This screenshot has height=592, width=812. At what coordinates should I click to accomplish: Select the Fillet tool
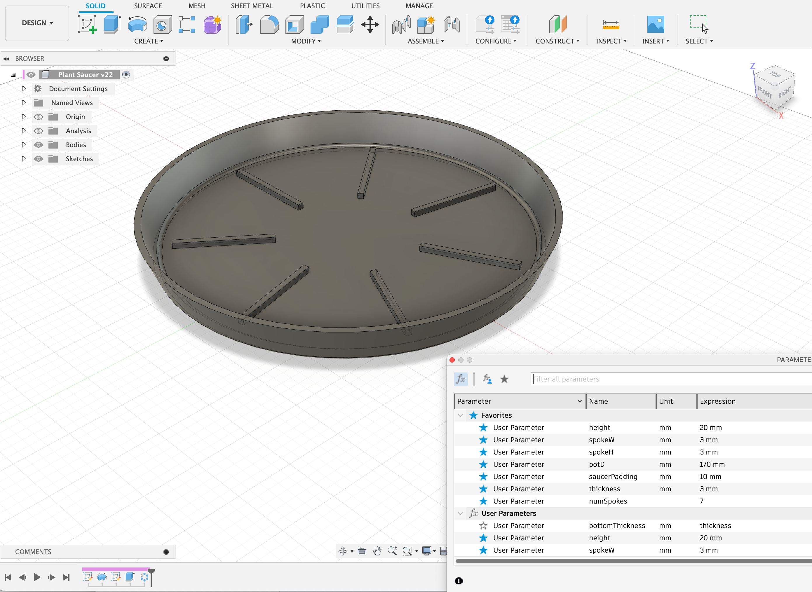tap(269, 25)
